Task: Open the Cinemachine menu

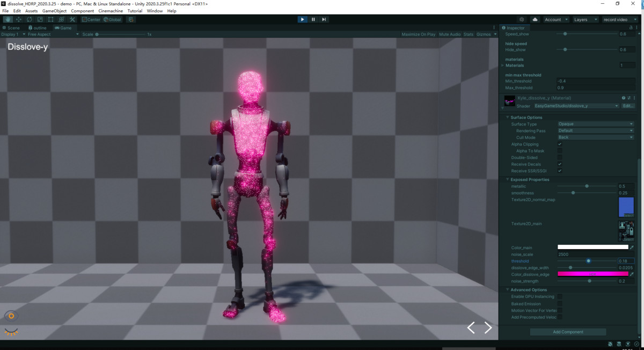Action: (110, 10)
